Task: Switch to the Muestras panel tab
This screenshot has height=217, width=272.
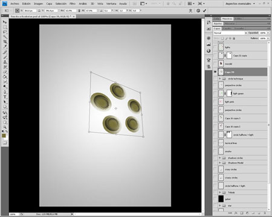Action: point(227,19)
